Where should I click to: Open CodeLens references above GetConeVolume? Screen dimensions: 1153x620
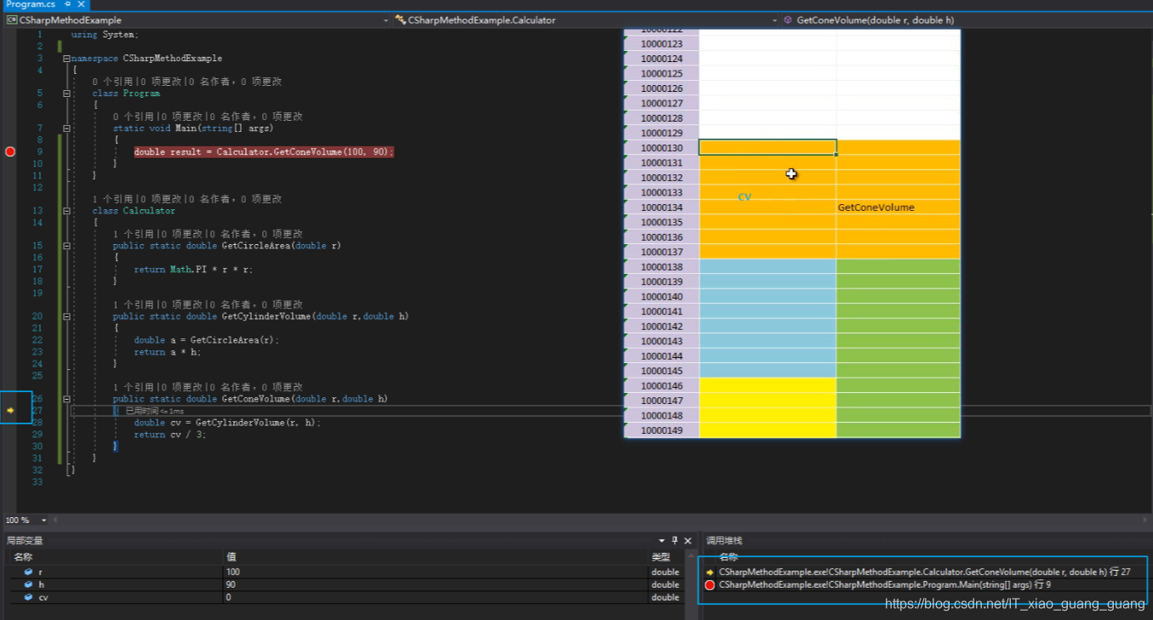point(133,387)
